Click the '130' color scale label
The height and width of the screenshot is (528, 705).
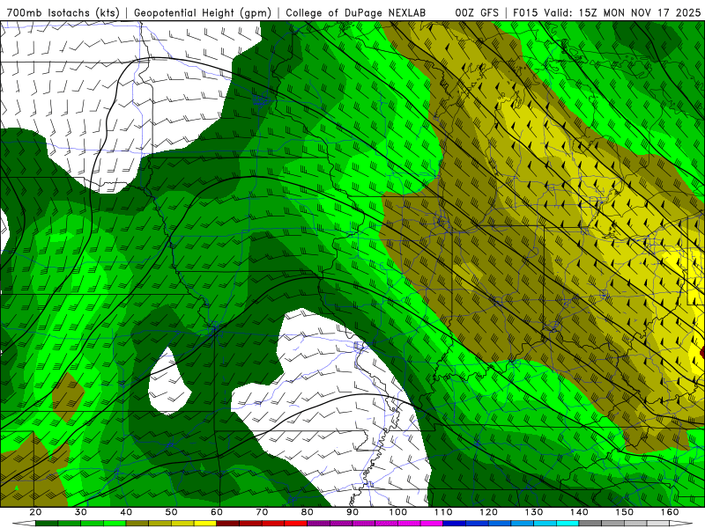coord(534,512)
